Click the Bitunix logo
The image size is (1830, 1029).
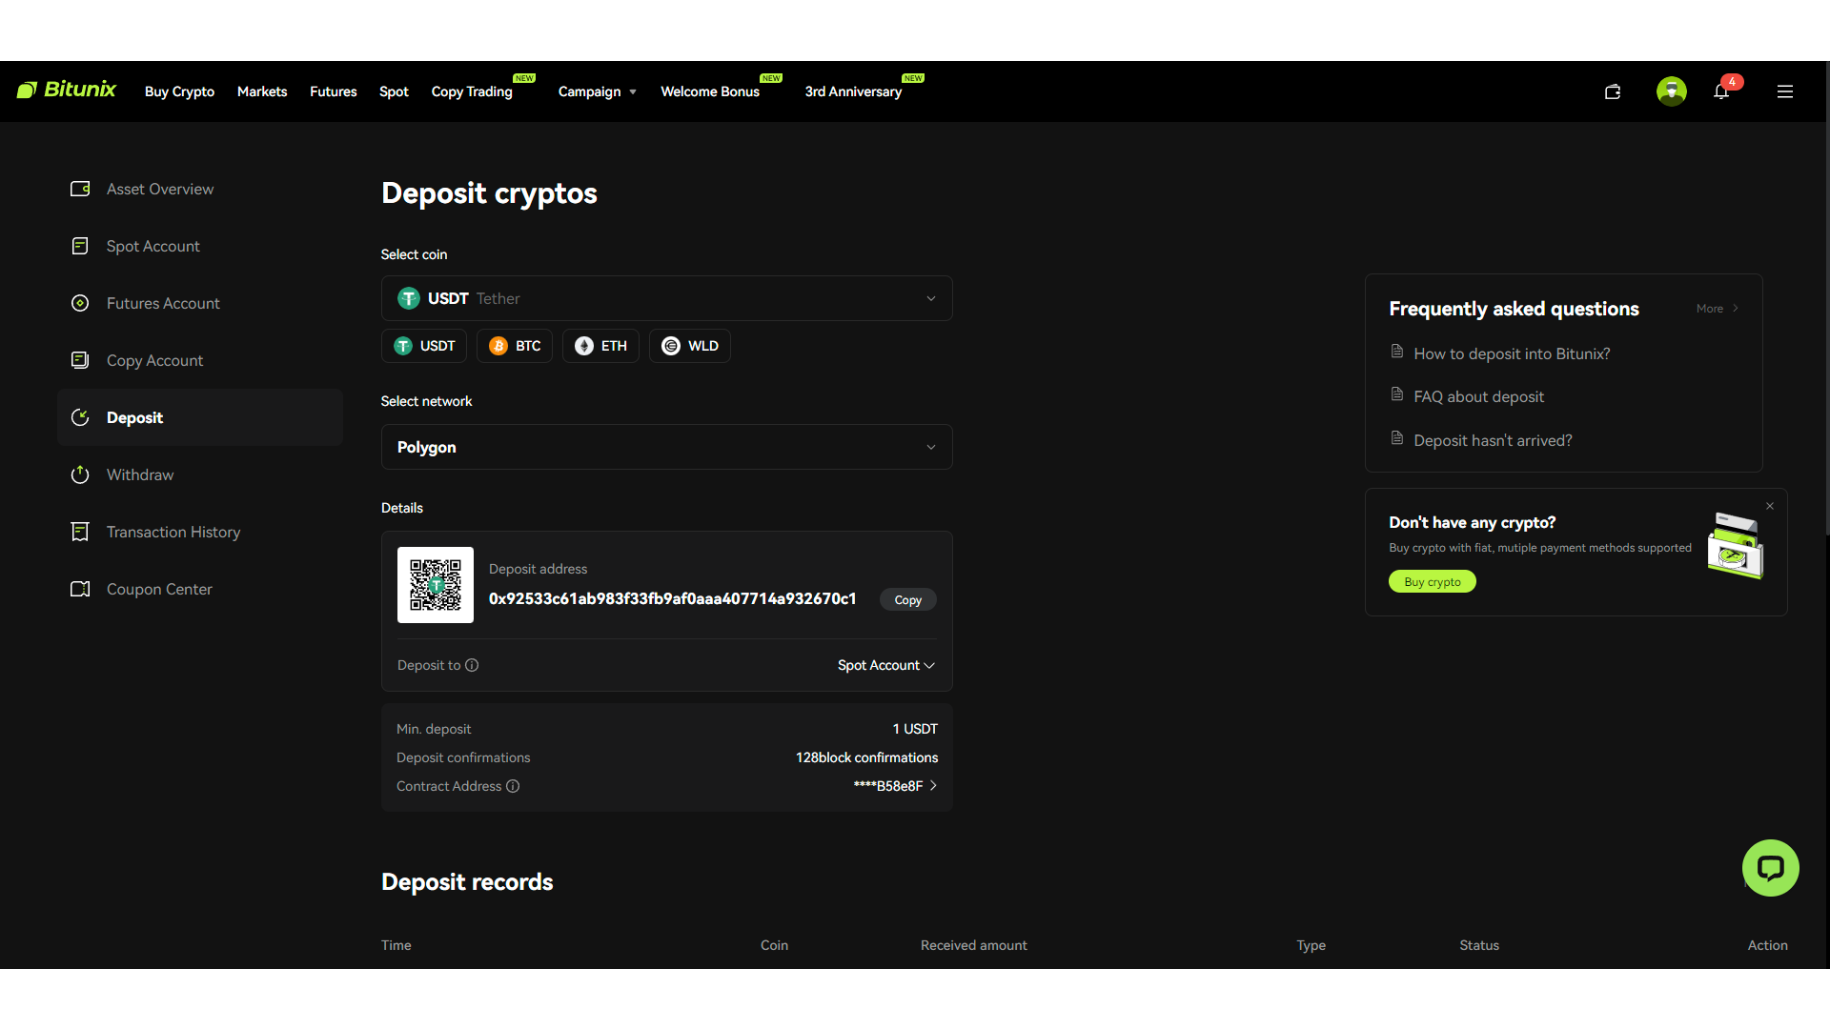click(x=66, y=90)
